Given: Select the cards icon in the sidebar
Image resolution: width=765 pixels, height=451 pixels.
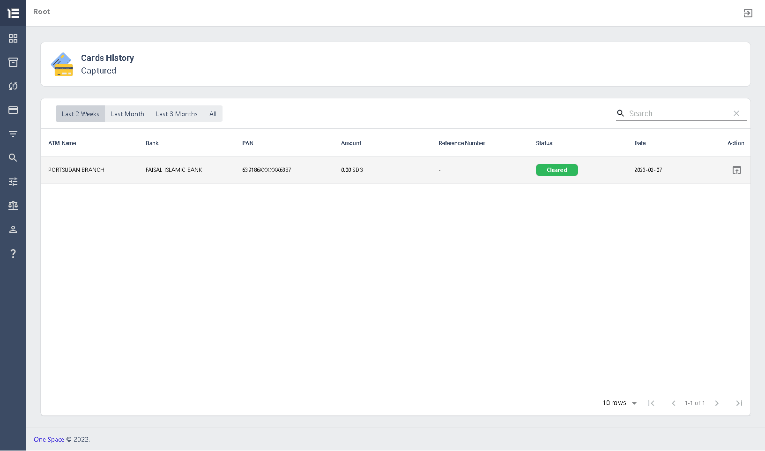Looking at the screenshot, I should pyautogui.click(x=13, y=110).
